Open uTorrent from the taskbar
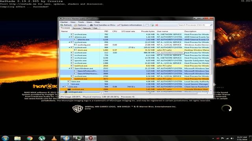Image resolution: width=252 pixels, height=141 pixels. (42, 138)
